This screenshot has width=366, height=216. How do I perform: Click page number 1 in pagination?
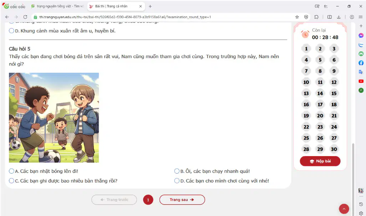point(148,200)
